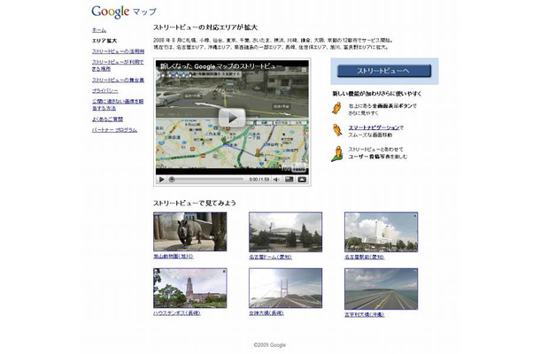Click the screen-size icon beside the volume icon
Screen dimensions: 540x354
(289, 179)
